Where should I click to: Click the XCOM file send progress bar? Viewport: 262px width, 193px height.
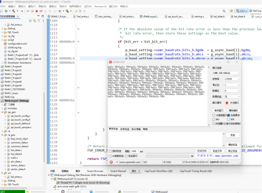tap(167, 156)
